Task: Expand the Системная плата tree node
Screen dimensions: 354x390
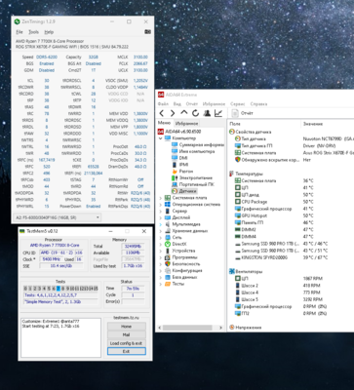Action: click(x=160, y=198)
